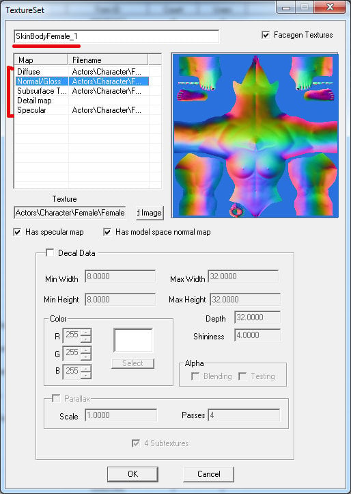Toggle Has specular map checkbox
Image resolution: width=351 pixels, height=494 pixels.
pyautogui.click(x=17, y=232)
